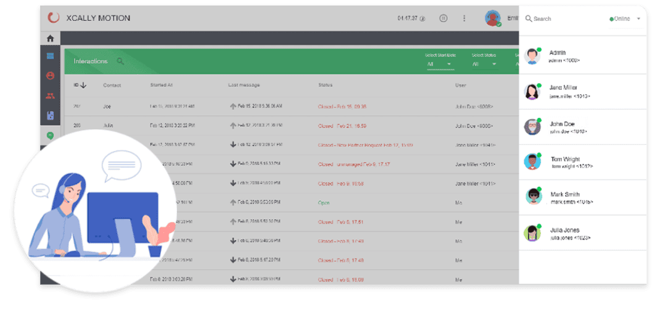Sort by ID column arrow

(x=83, y=85)
